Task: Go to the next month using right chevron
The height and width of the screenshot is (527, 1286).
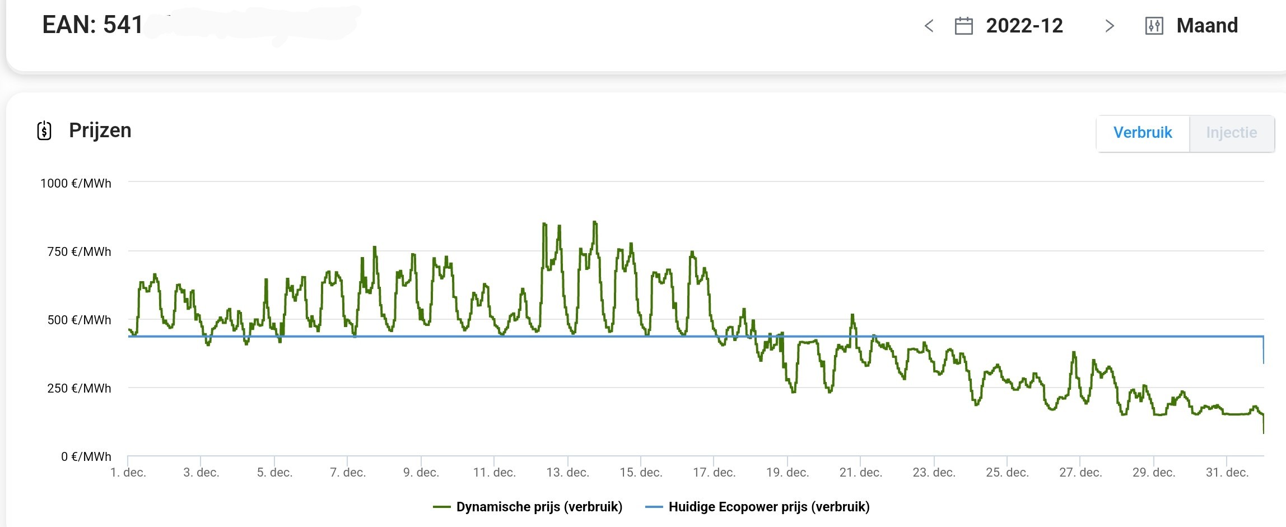Action: pyautogui.click(x=1109, y=26)
